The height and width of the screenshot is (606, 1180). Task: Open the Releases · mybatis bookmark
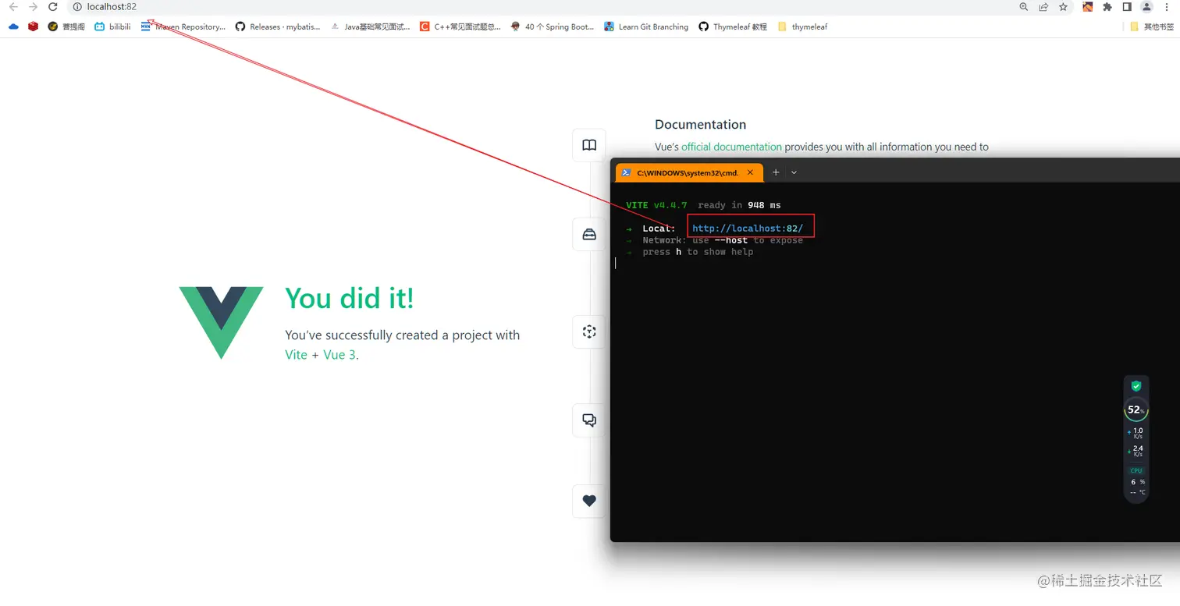[x=278, y=27]
